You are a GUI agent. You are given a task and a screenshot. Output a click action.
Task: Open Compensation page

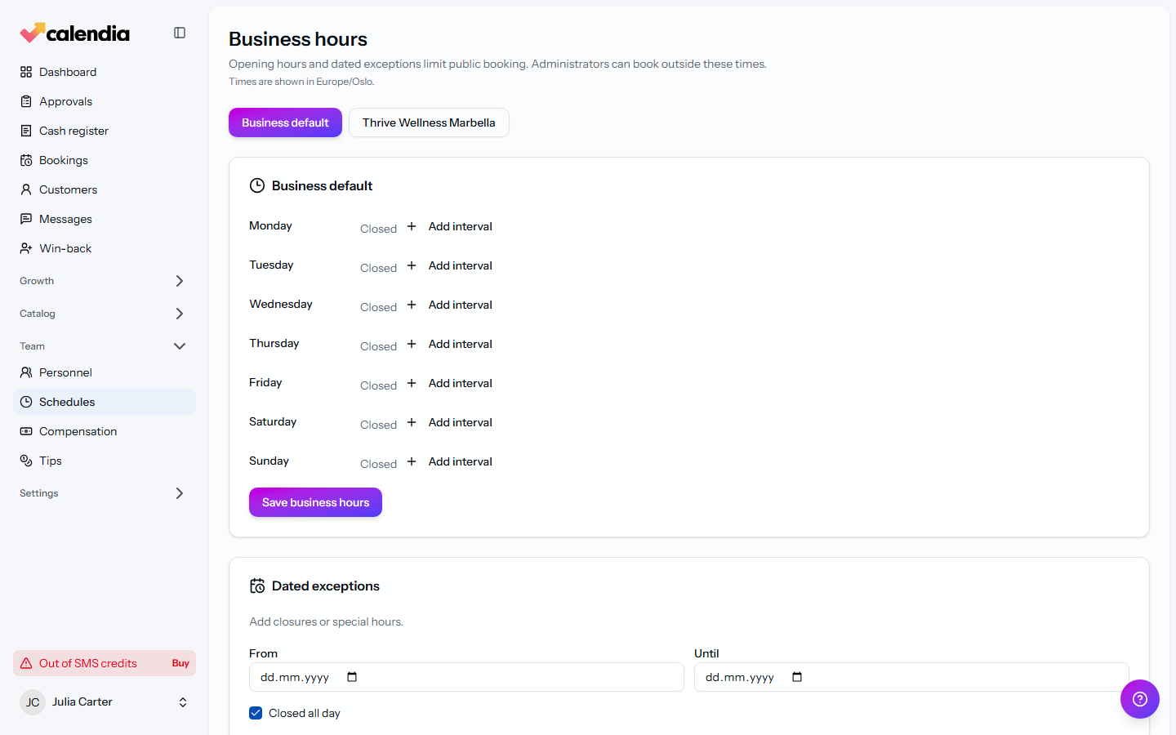click(x=105, y=431)
